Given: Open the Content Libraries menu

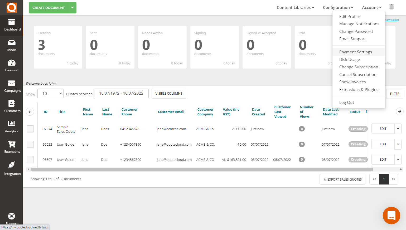Looking at the screenshot, I should [295, 7].
